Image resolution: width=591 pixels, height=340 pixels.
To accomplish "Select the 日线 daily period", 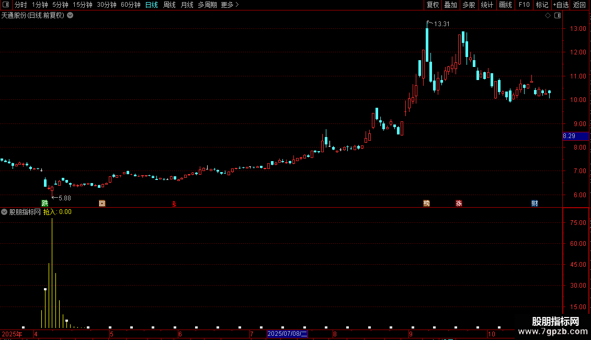I will [x=152, y=5].
